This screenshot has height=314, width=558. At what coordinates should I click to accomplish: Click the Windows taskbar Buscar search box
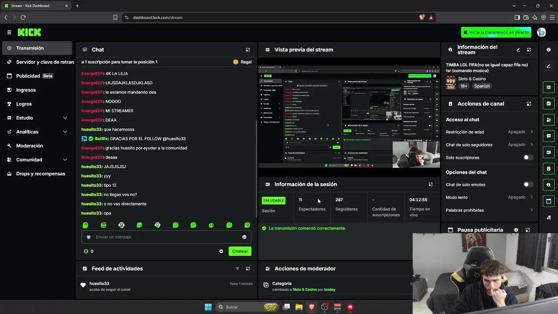click(x=248, y=307)
